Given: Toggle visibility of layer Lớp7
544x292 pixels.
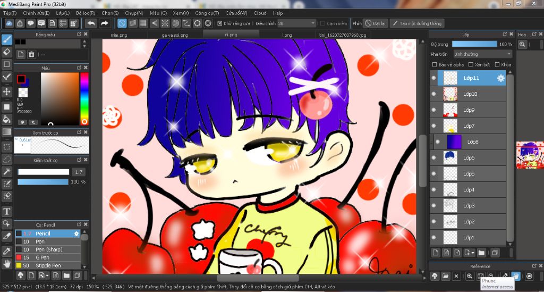Looking at the screenshot, I should click(x=433, y=126).
